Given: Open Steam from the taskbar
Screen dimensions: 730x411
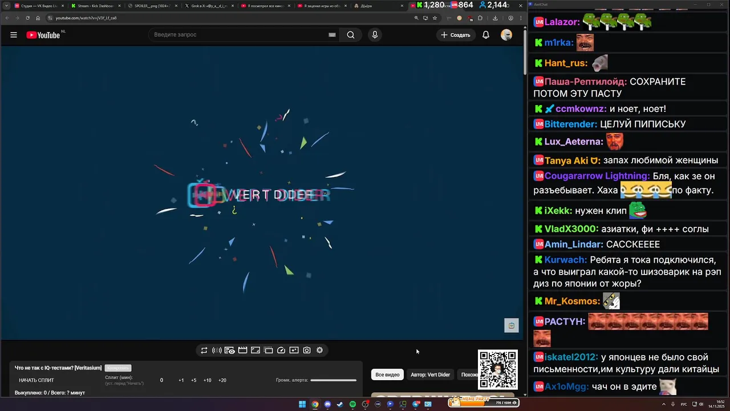Looking at the screenshot, I should (340, 404).
